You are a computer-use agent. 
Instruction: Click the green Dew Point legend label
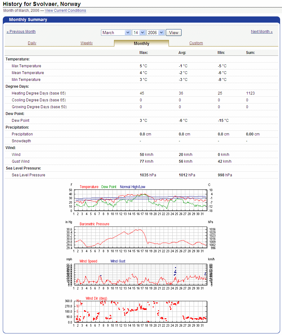pyautogui.click(x=109, y=187)
